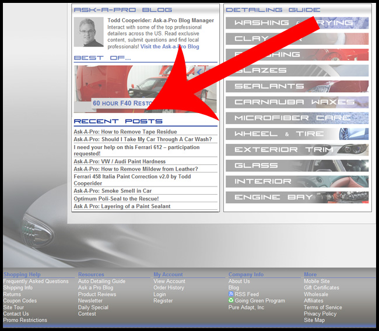Open About Us footer link
379x331 pixels.
point(239,281)
